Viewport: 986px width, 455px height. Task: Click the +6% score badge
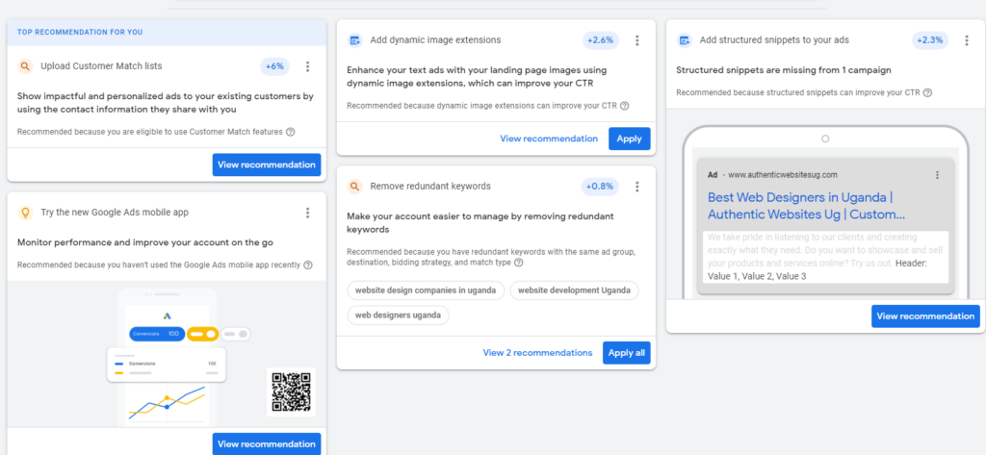pos(274,66)
